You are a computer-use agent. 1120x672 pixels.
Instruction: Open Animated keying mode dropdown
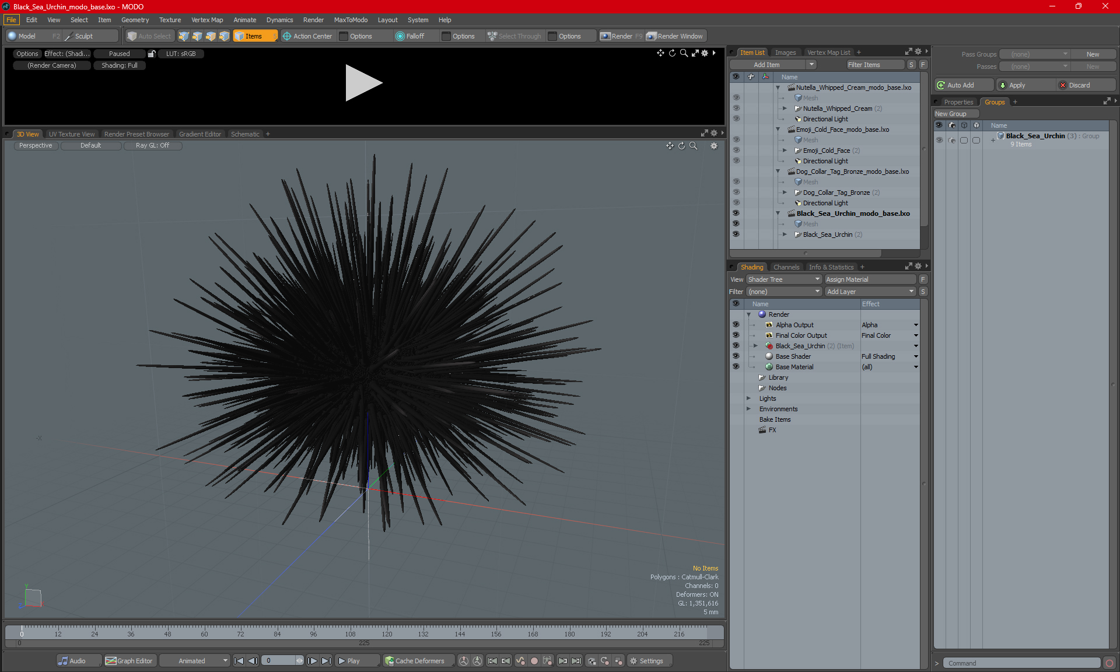(195, 661)
